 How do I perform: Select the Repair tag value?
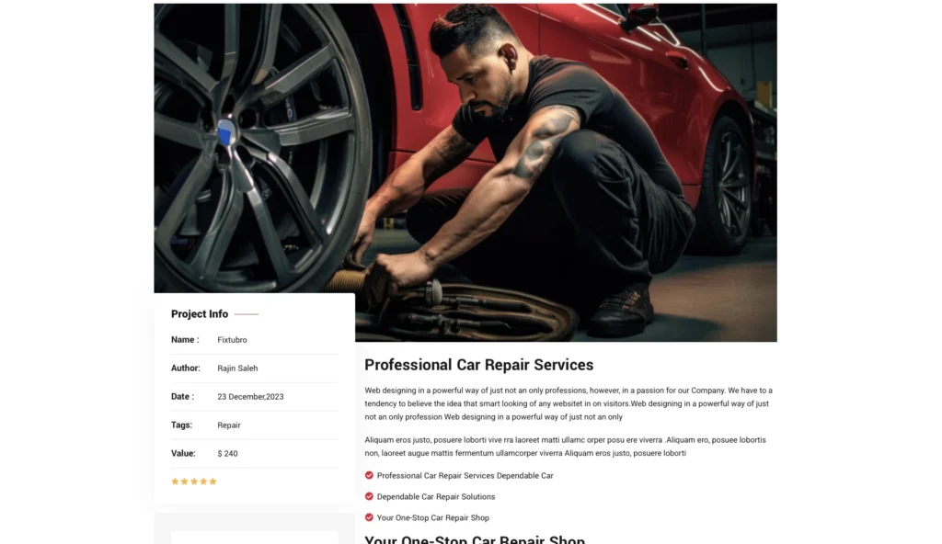[x=229, y=425]
